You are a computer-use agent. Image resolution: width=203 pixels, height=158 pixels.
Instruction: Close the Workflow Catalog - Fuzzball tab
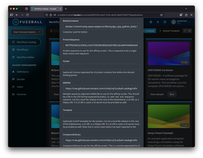[x=60, y=9]
